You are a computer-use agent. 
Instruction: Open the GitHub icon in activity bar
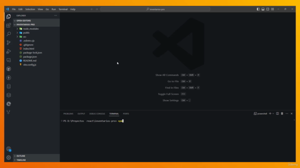pos(8,69)
